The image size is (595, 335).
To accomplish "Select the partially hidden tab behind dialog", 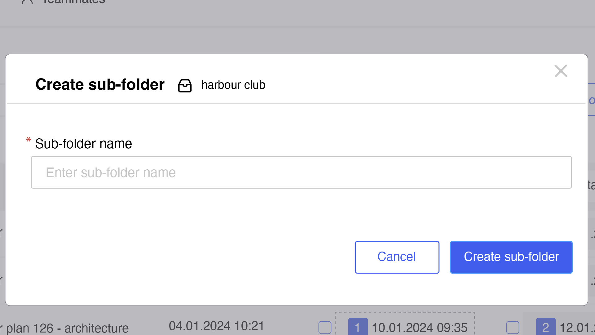I will 592,100.
